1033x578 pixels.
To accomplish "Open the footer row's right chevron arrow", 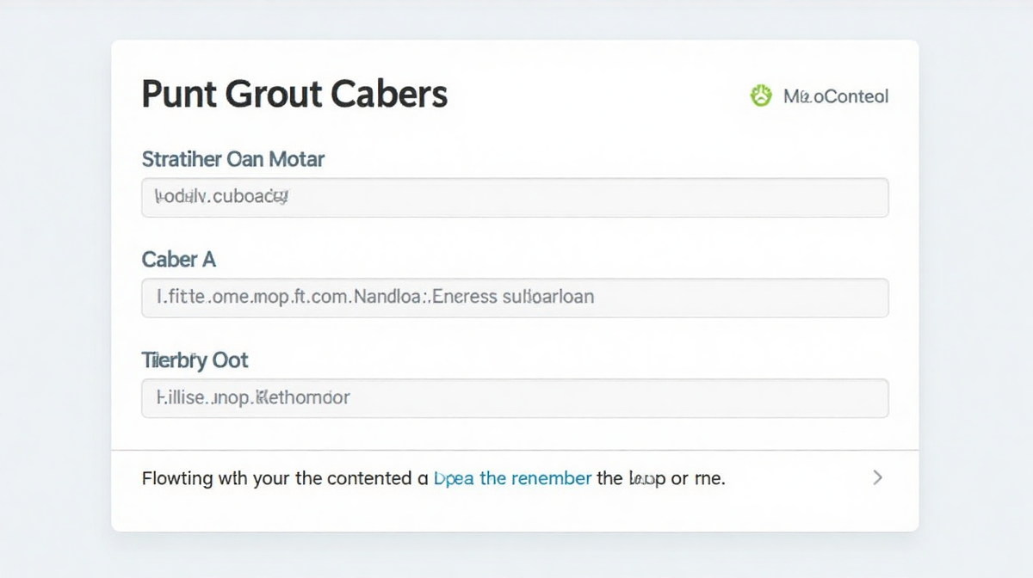I will [x=877, y=477].
